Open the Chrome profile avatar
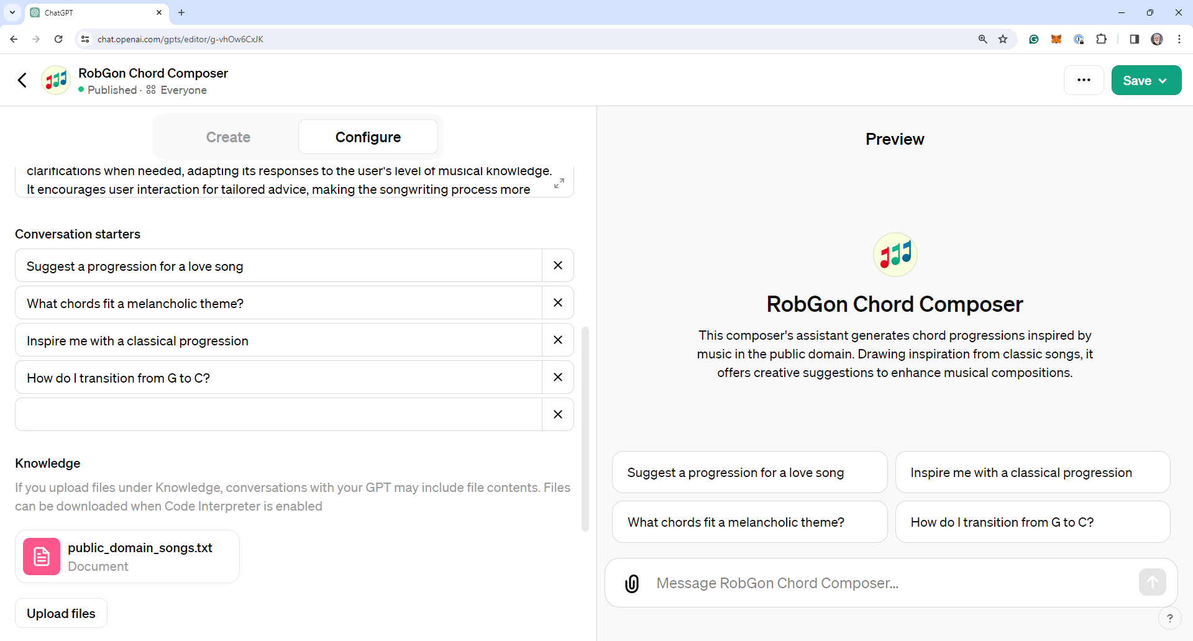 tap(1157, 39)
